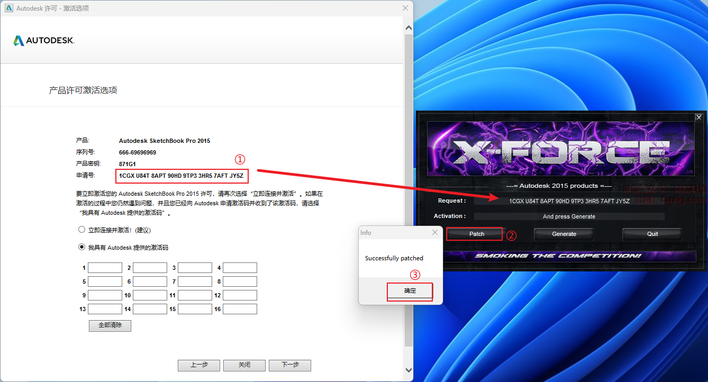Click the request code in the Autodesk window
Image resolution: width=708 pixels, height=382 pixels.
coord(181,176)
